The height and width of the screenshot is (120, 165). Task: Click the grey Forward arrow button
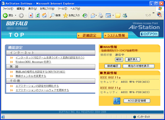tap(21, 16)
